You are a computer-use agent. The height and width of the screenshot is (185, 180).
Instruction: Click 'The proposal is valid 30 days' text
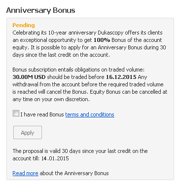pos(80,151)
